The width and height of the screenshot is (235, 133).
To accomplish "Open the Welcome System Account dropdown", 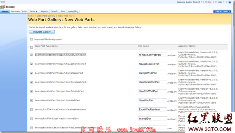I will 190,2.
